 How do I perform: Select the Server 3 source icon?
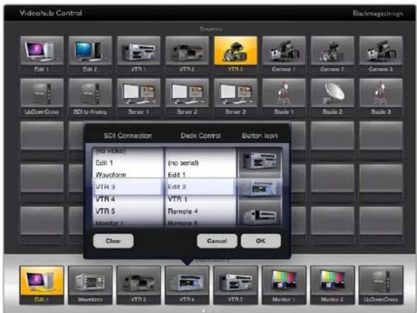[235, 93]
